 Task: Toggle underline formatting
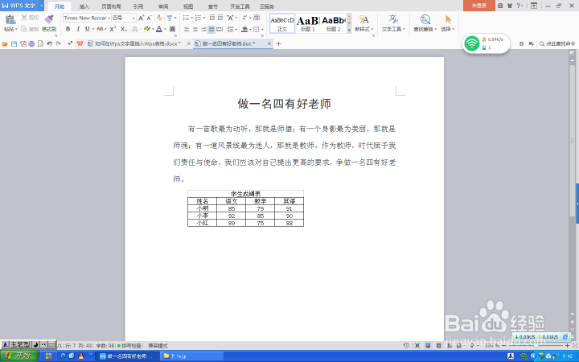tap(87, 29)
